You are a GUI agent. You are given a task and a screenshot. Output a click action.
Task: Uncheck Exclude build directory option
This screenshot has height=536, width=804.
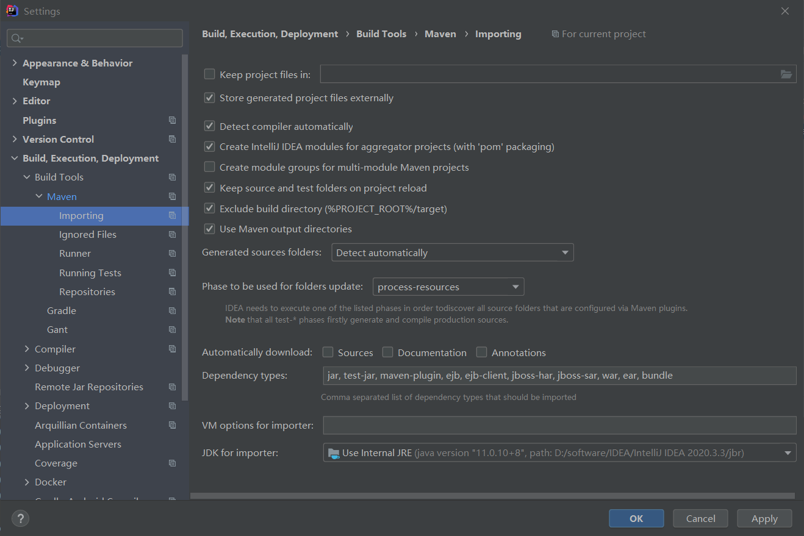(x=209, y=209)
